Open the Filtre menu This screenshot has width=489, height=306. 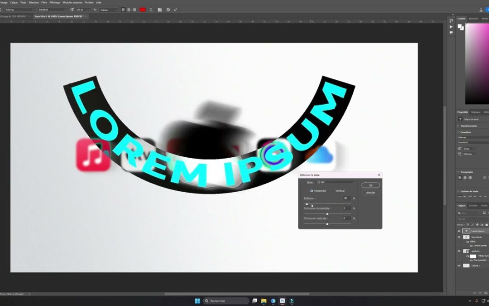click(44, 3)
